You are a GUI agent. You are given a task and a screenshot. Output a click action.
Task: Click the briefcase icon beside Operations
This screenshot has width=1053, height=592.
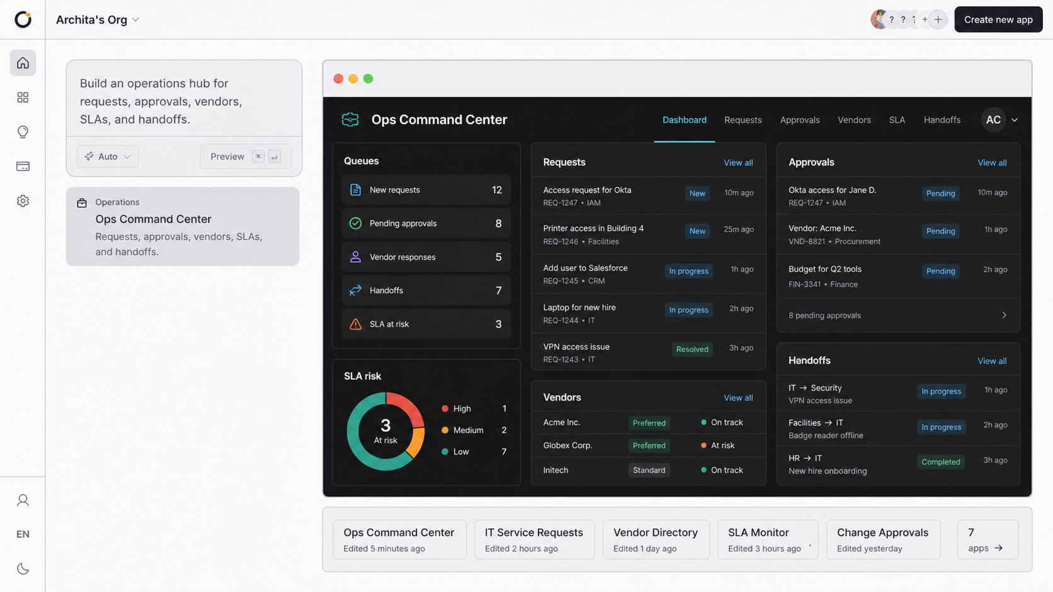[x=82, y=203]
